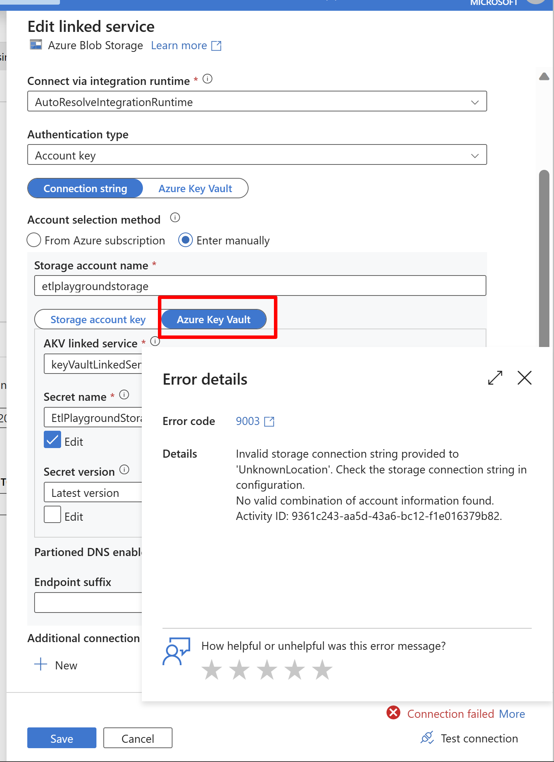The width and height of the screenshot is (554, 762).
Task: Rate the error message two stars
Action: click(x=239, y=669)
